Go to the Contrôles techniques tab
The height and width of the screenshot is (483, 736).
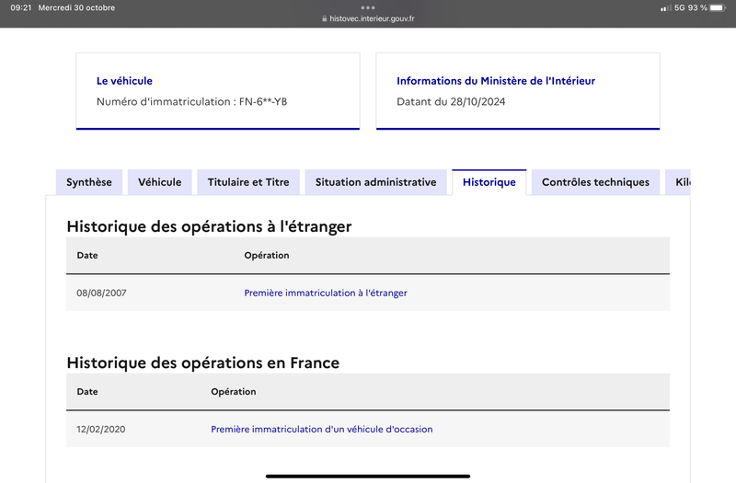pos(595,182)
